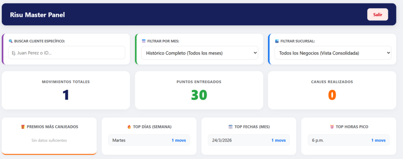Click the Movimientos Totales card
The height and width of the screenshot is (159, 403).
[66, 90]
